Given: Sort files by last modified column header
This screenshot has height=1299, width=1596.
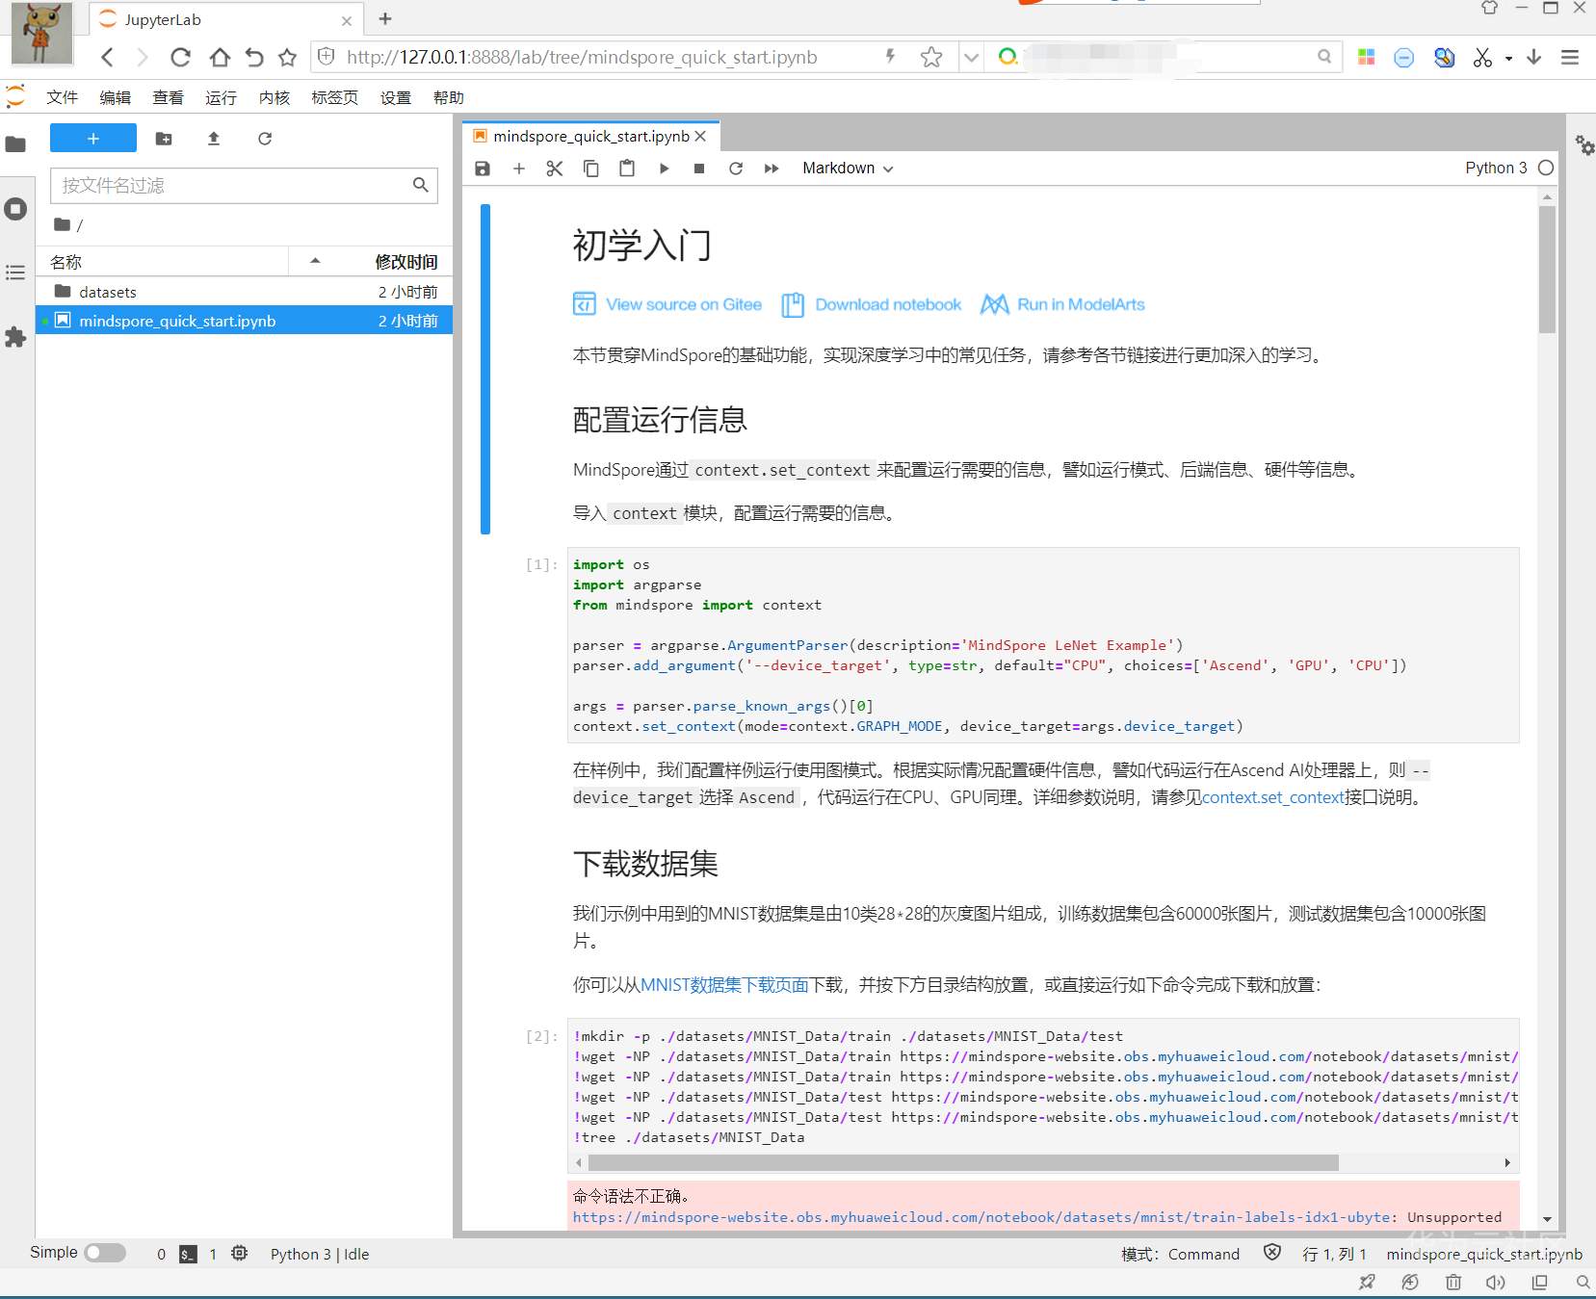Looking at the screenshot, I should point(370,262).
